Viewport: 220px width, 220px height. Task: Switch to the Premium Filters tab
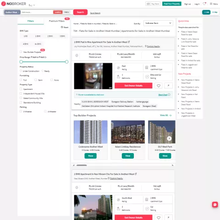(x=57, y=21)
